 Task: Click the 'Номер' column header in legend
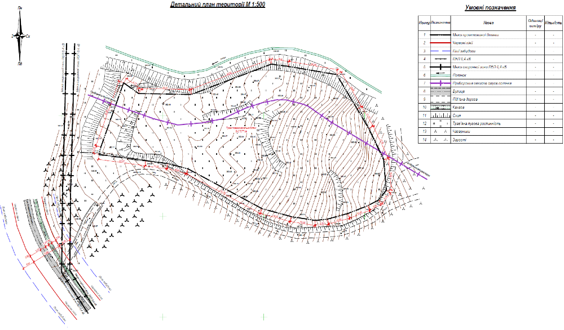[x=424, y=23]
